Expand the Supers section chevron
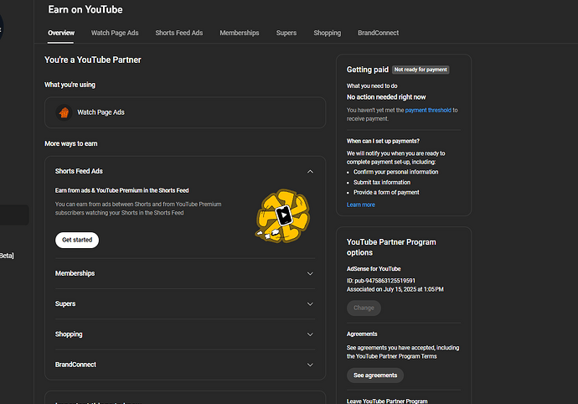This screenshot has height=404, width=578. [310, 304]
